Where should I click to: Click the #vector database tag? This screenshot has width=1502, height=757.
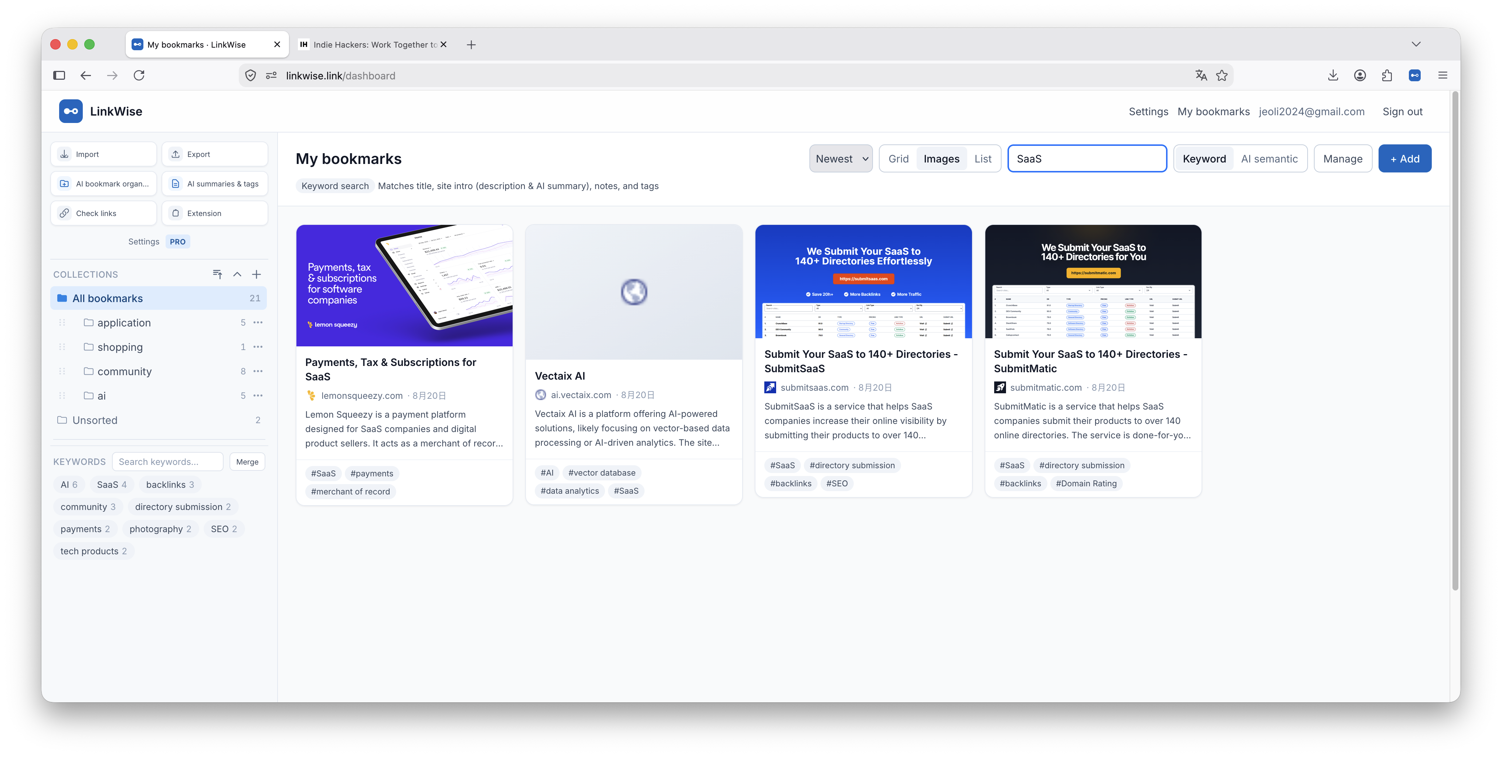602,473
